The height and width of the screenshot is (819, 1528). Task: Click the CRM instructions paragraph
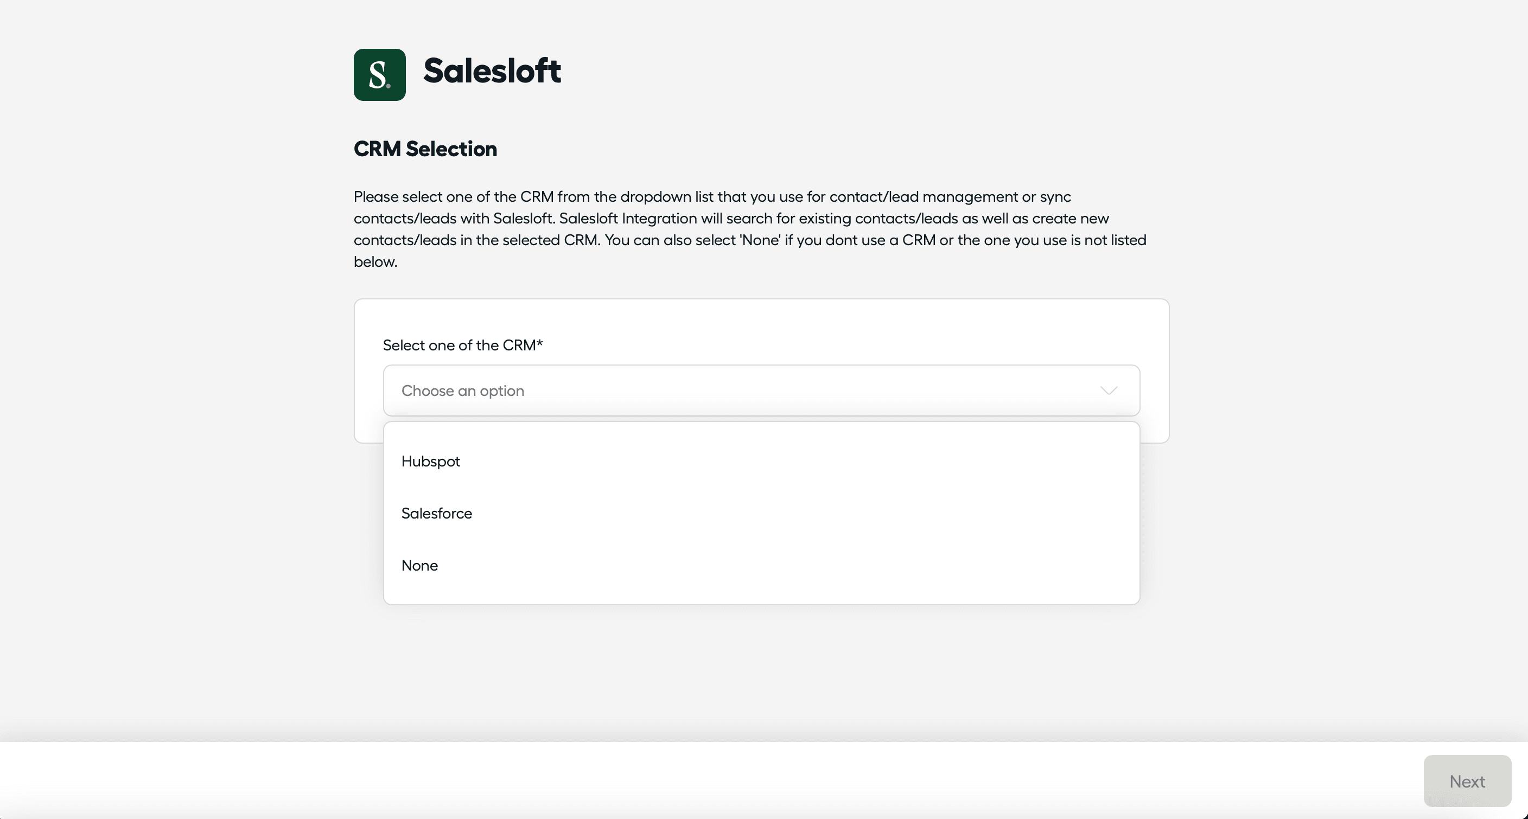(750, 229)
